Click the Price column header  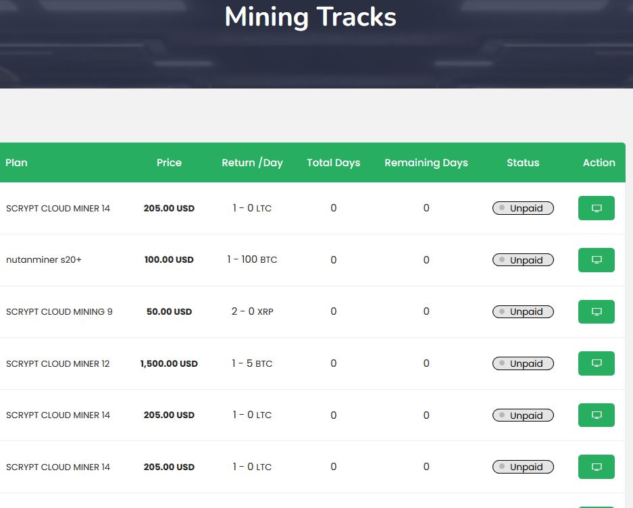169,163
